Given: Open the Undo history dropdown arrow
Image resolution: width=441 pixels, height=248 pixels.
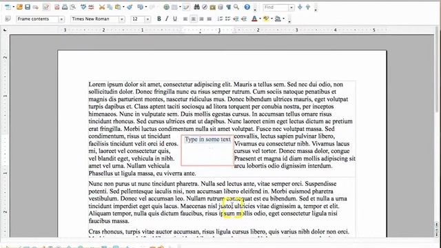Looking at the screenshot, I should click(x=145, y=7).
